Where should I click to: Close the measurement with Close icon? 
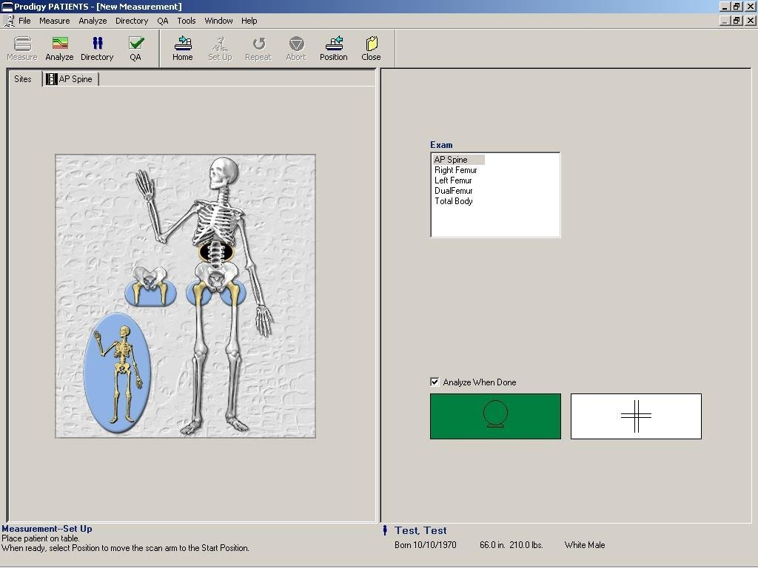click(x=372, y=48)
